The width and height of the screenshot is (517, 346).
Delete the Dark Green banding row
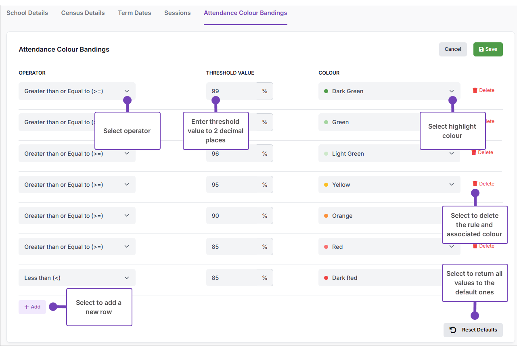click(483, 90)
